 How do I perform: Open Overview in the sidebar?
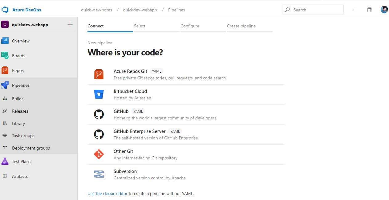[39, 41]
